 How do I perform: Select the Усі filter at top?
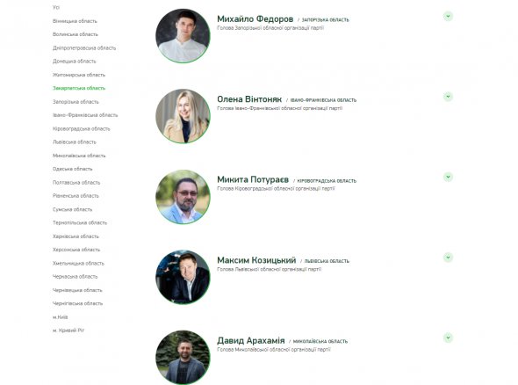point(56,7)
